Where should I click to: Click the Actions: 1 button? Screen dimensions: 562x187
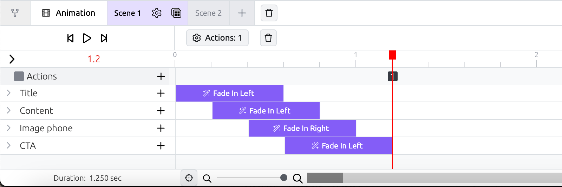217,38
